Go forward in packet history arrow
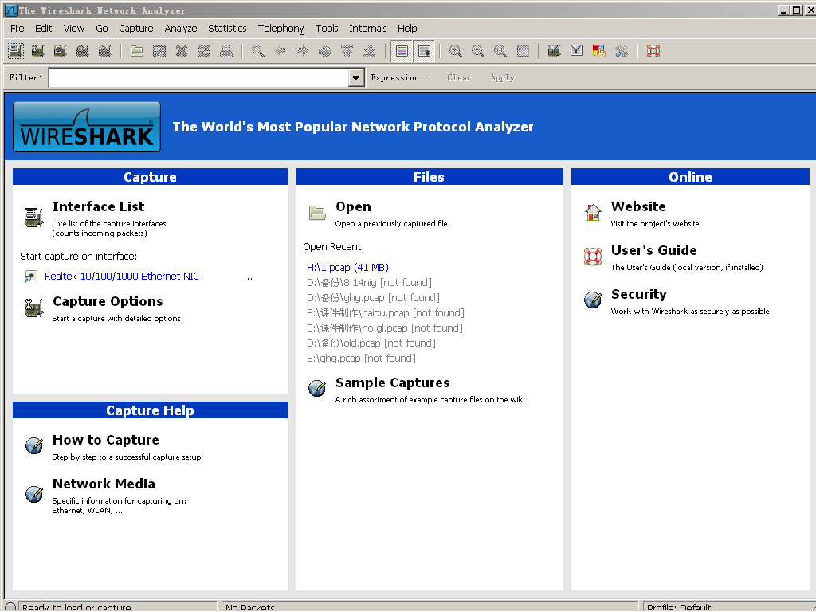816x612 pixels. 303,51
